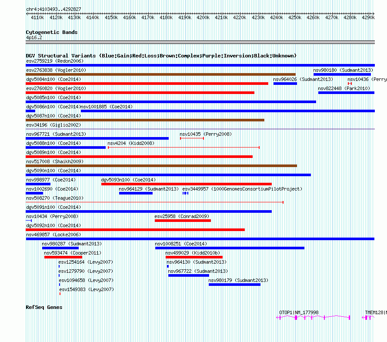Click the TMEM128 gene label
The height and width of the screenshot is (342, 387).
coord(376,312)
